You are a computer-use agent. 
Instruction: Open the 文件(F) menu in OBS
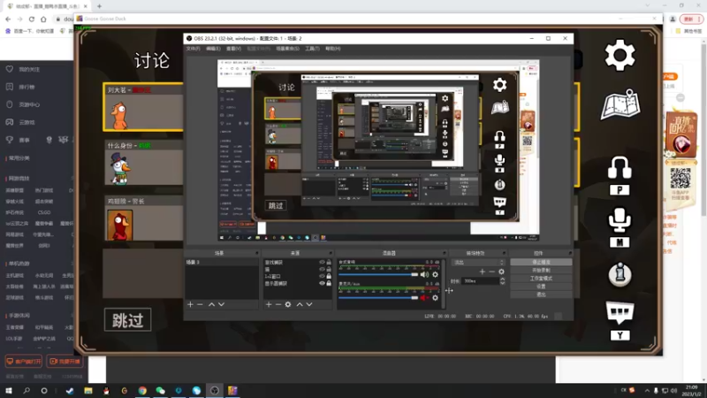coord(193,49)
